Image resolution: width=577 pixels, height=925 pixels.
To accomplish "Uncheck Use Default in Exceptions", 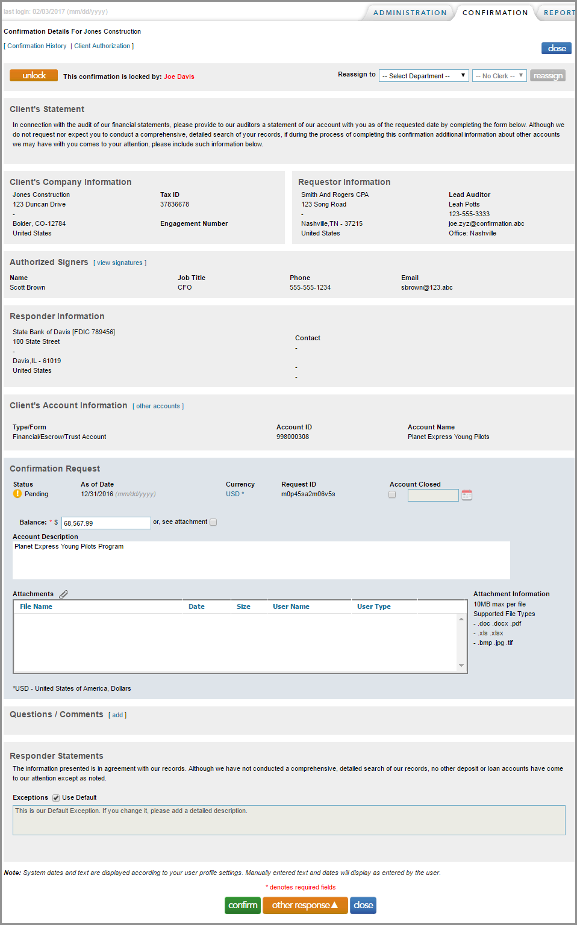I will click(55, 797).
